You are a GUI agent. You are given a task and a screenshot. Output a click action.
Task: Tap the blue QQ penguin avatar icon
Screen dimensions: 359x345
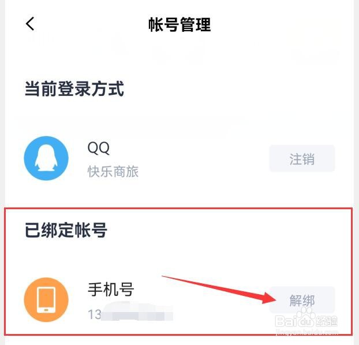point(46,158)
